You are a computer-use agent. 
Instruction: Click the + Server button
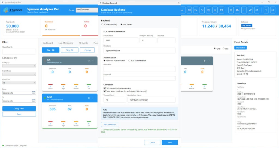(87, 50)
